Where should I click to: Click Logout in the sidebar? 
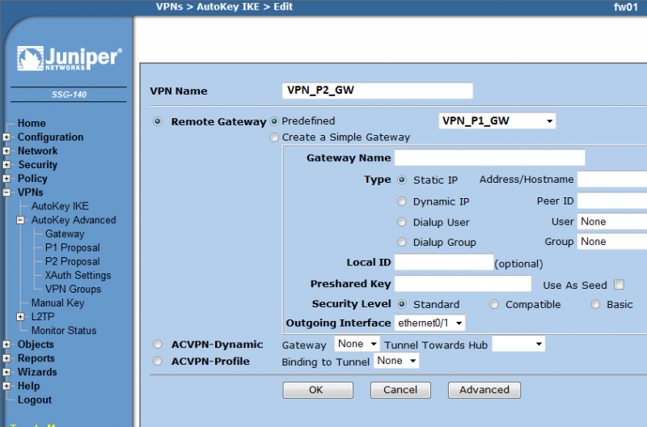coord(35,400)
